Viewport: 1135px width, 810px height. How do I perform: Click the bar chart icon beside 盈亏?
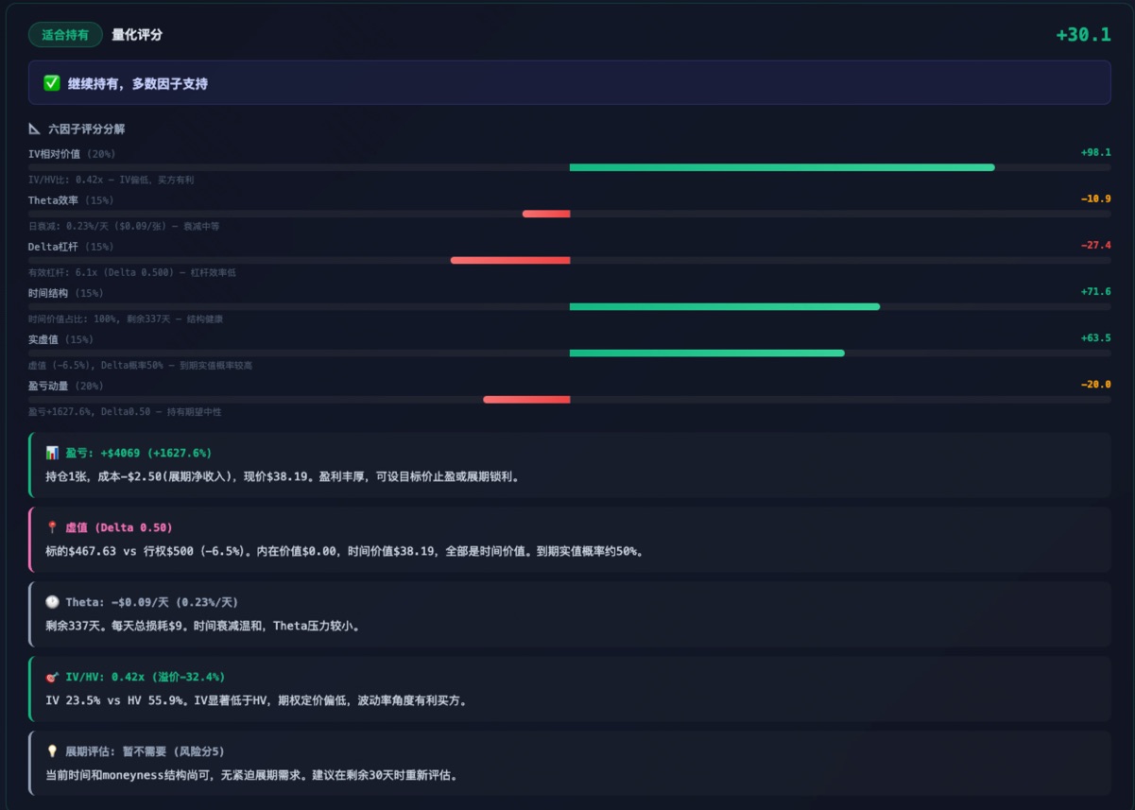(52, 454)
